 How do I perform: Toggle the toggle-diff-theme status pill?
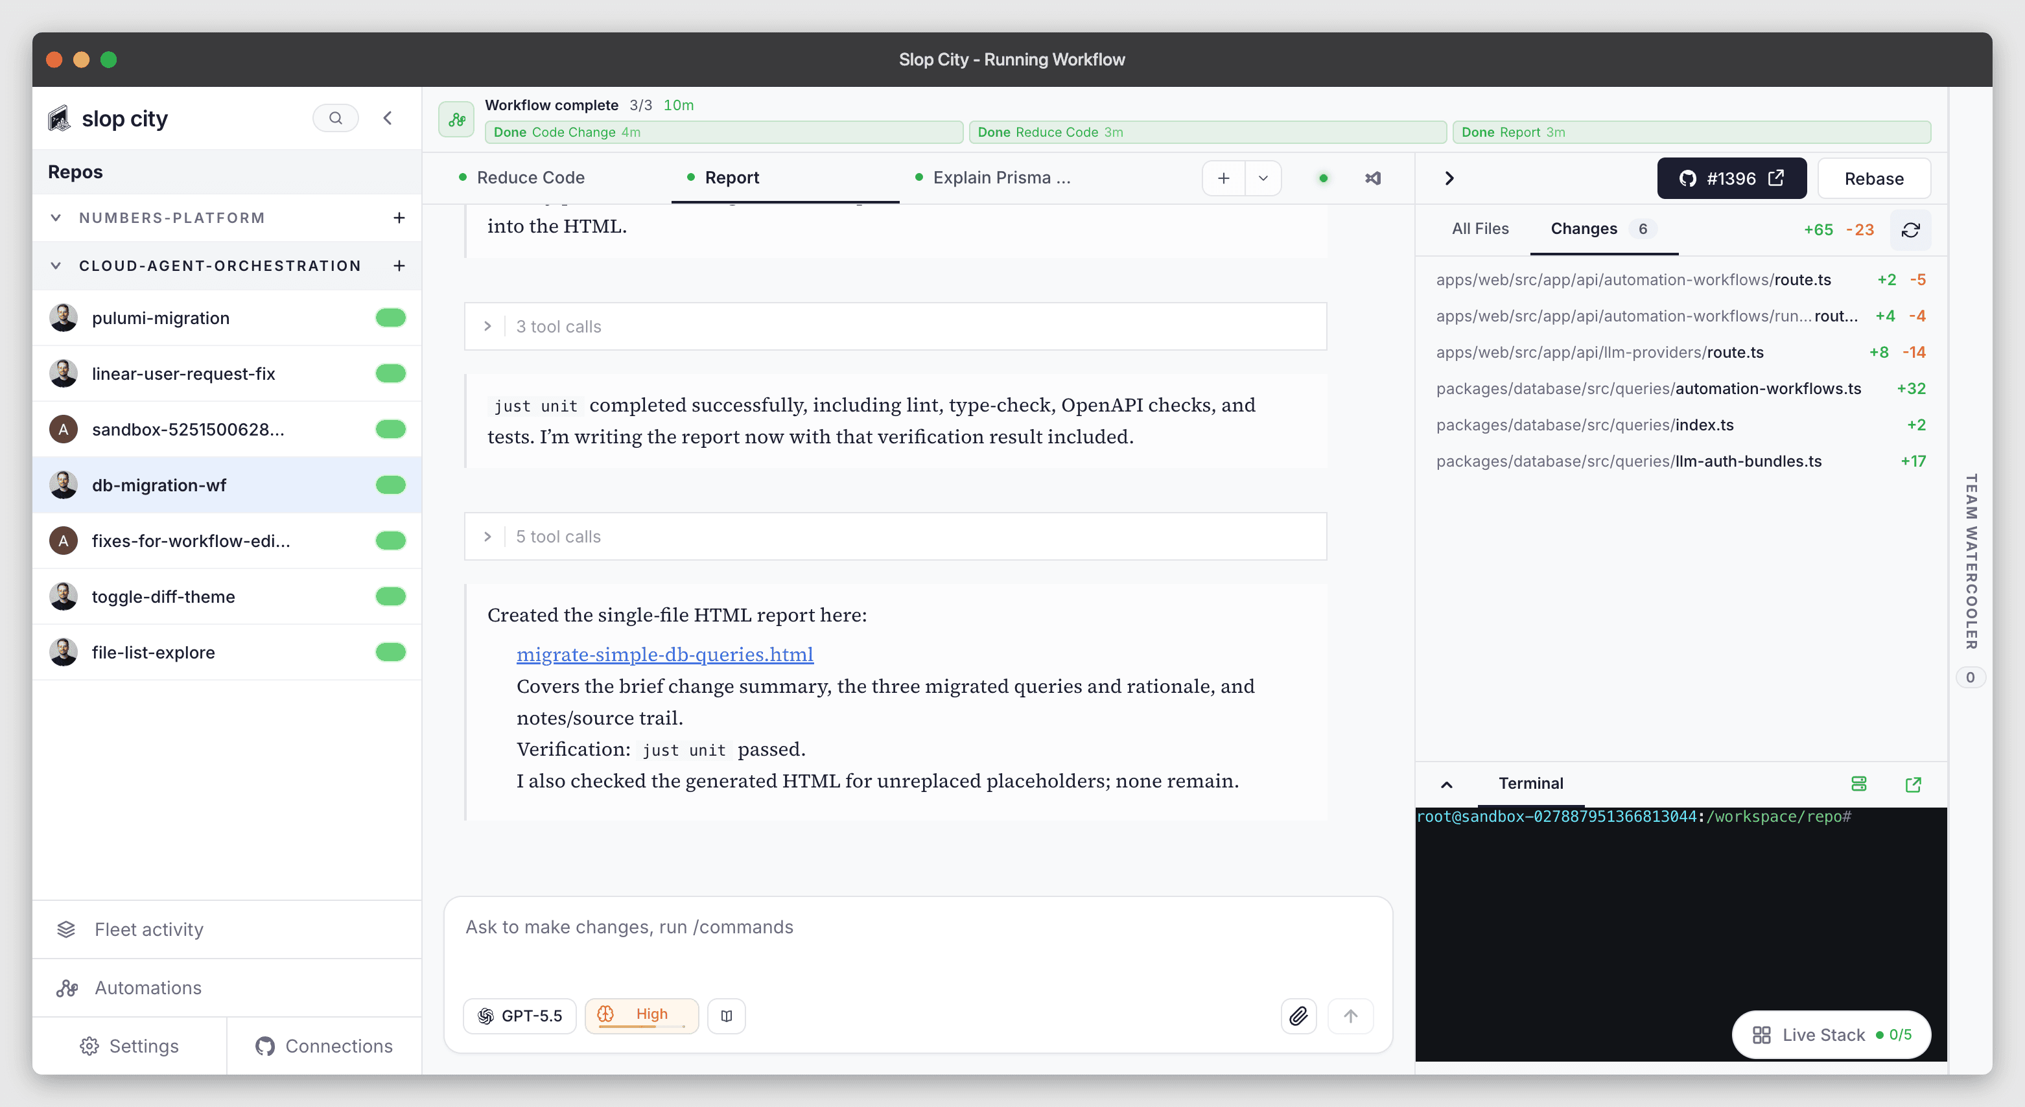tap(391, 597)
